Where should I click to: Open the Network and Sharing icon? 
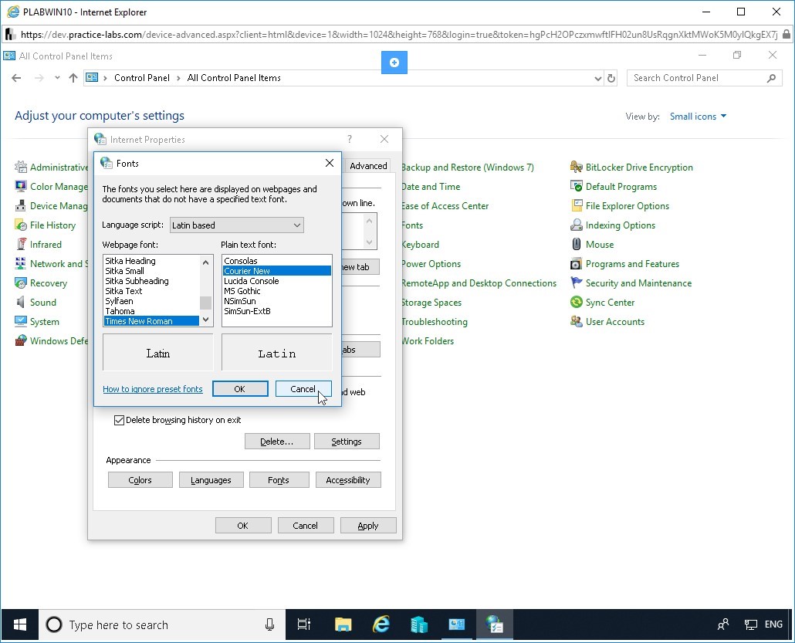[x=21, y=263]
